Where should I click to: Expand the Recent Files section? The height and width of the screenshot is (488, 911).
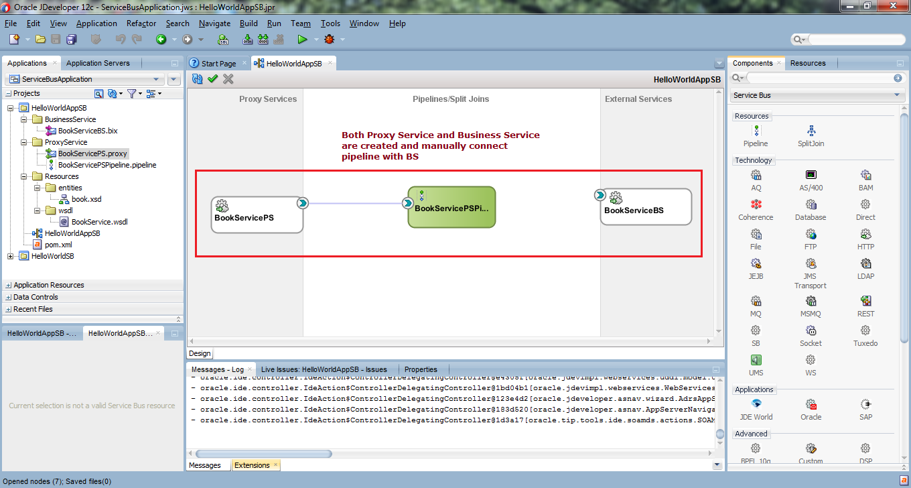tap(9, 309)
